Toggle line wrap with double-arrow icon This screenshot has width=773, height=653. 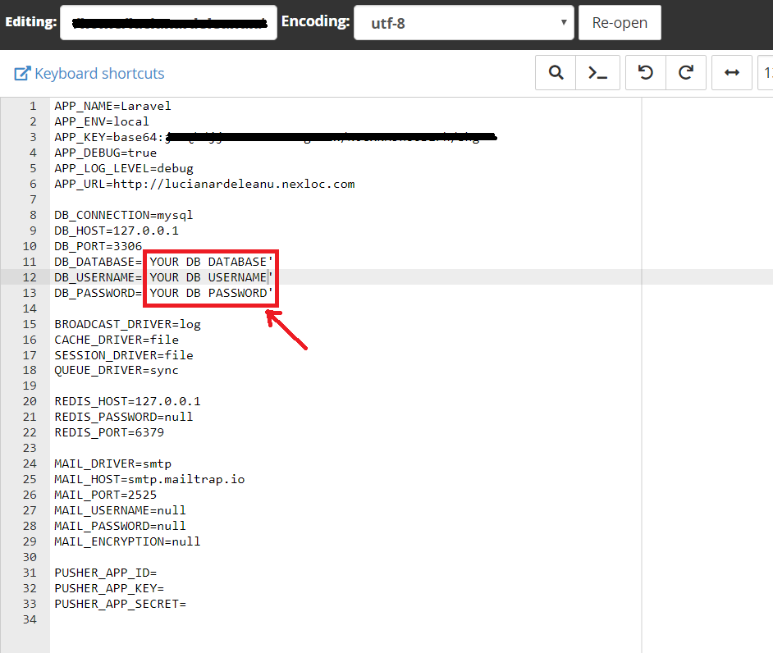tap(731, 73)
